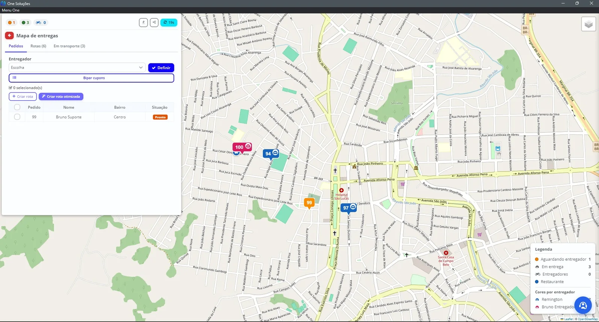Switch to the Pedidos tab
Viewport: 599px width, 322px height.
16,46
